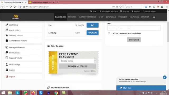This screenshot has height=95, width=169.
Task: Open the DOWNLOAD menu
Action: [x=111, y=17]
